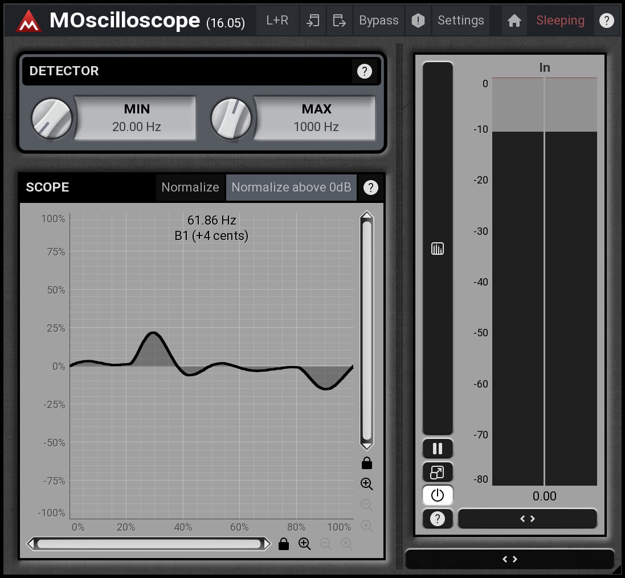Click the horizontal scrollbar right arrow
Screen dimensions: 625x578
[267, 544]
